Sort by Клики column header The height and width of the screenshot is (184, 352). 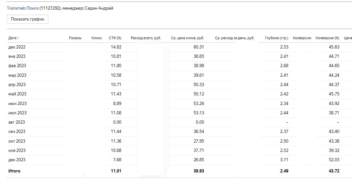(97, 38)
